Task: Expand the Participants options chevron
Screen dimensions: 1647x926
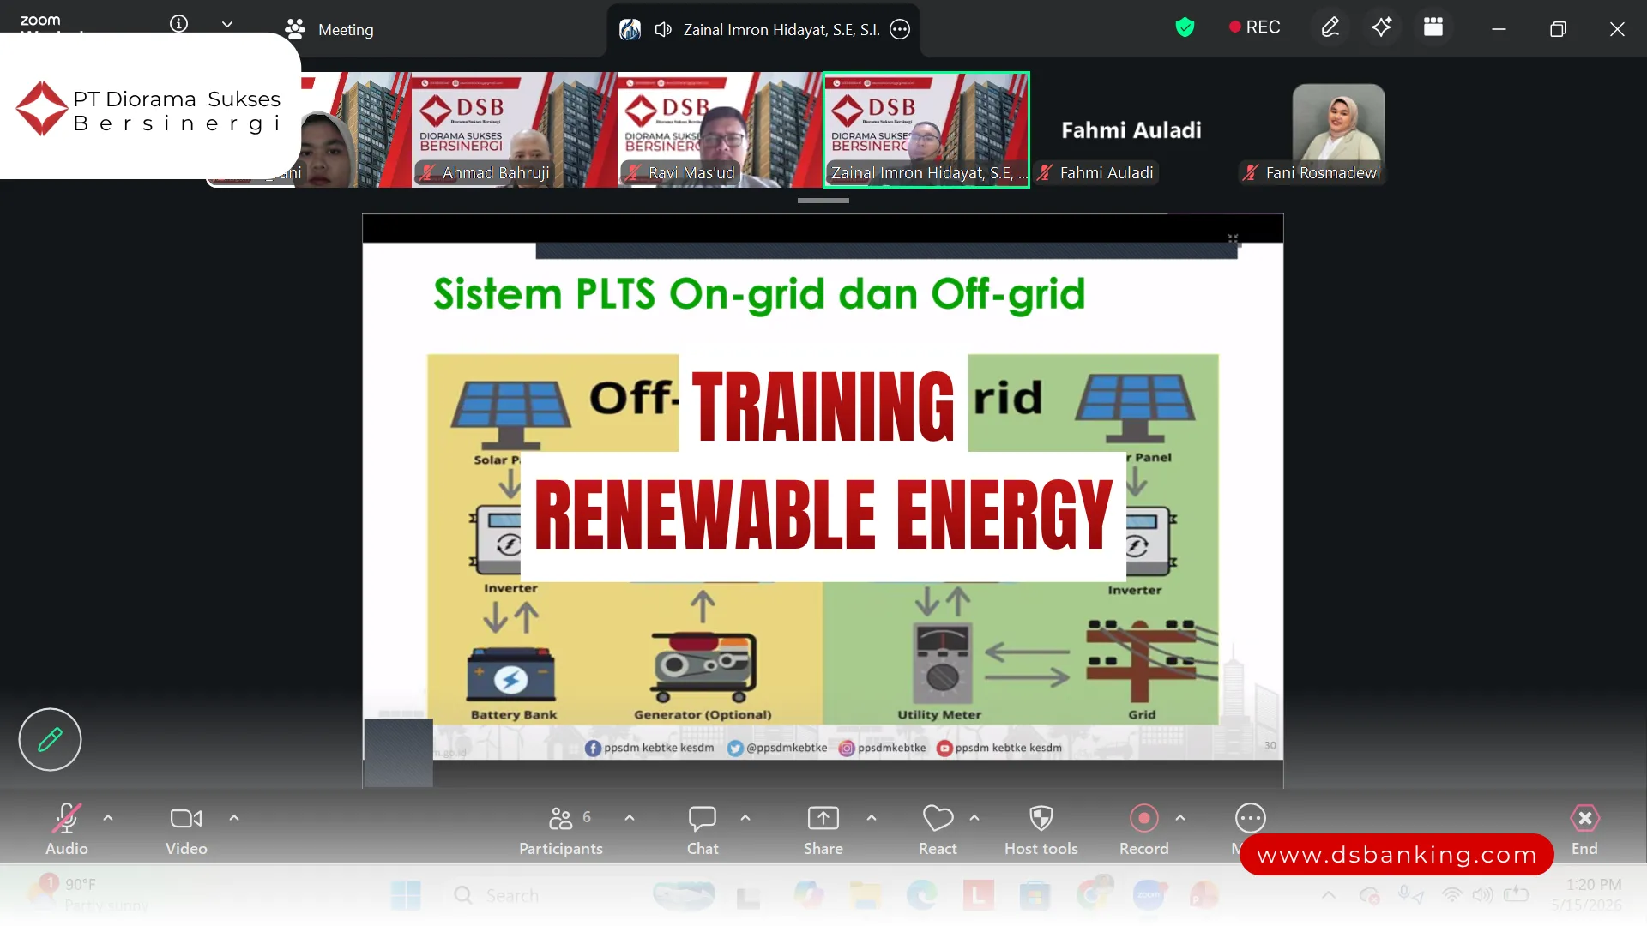Action: [630, 818]
